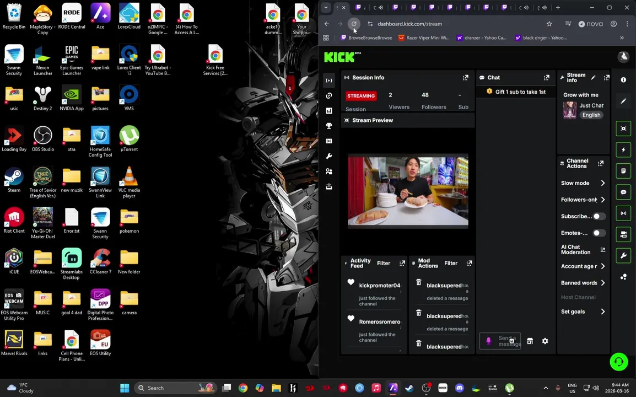Click pinned Gift 1 sub message
Image resolution: width=636 pixels, height=397 pixels.
[516, 92]
